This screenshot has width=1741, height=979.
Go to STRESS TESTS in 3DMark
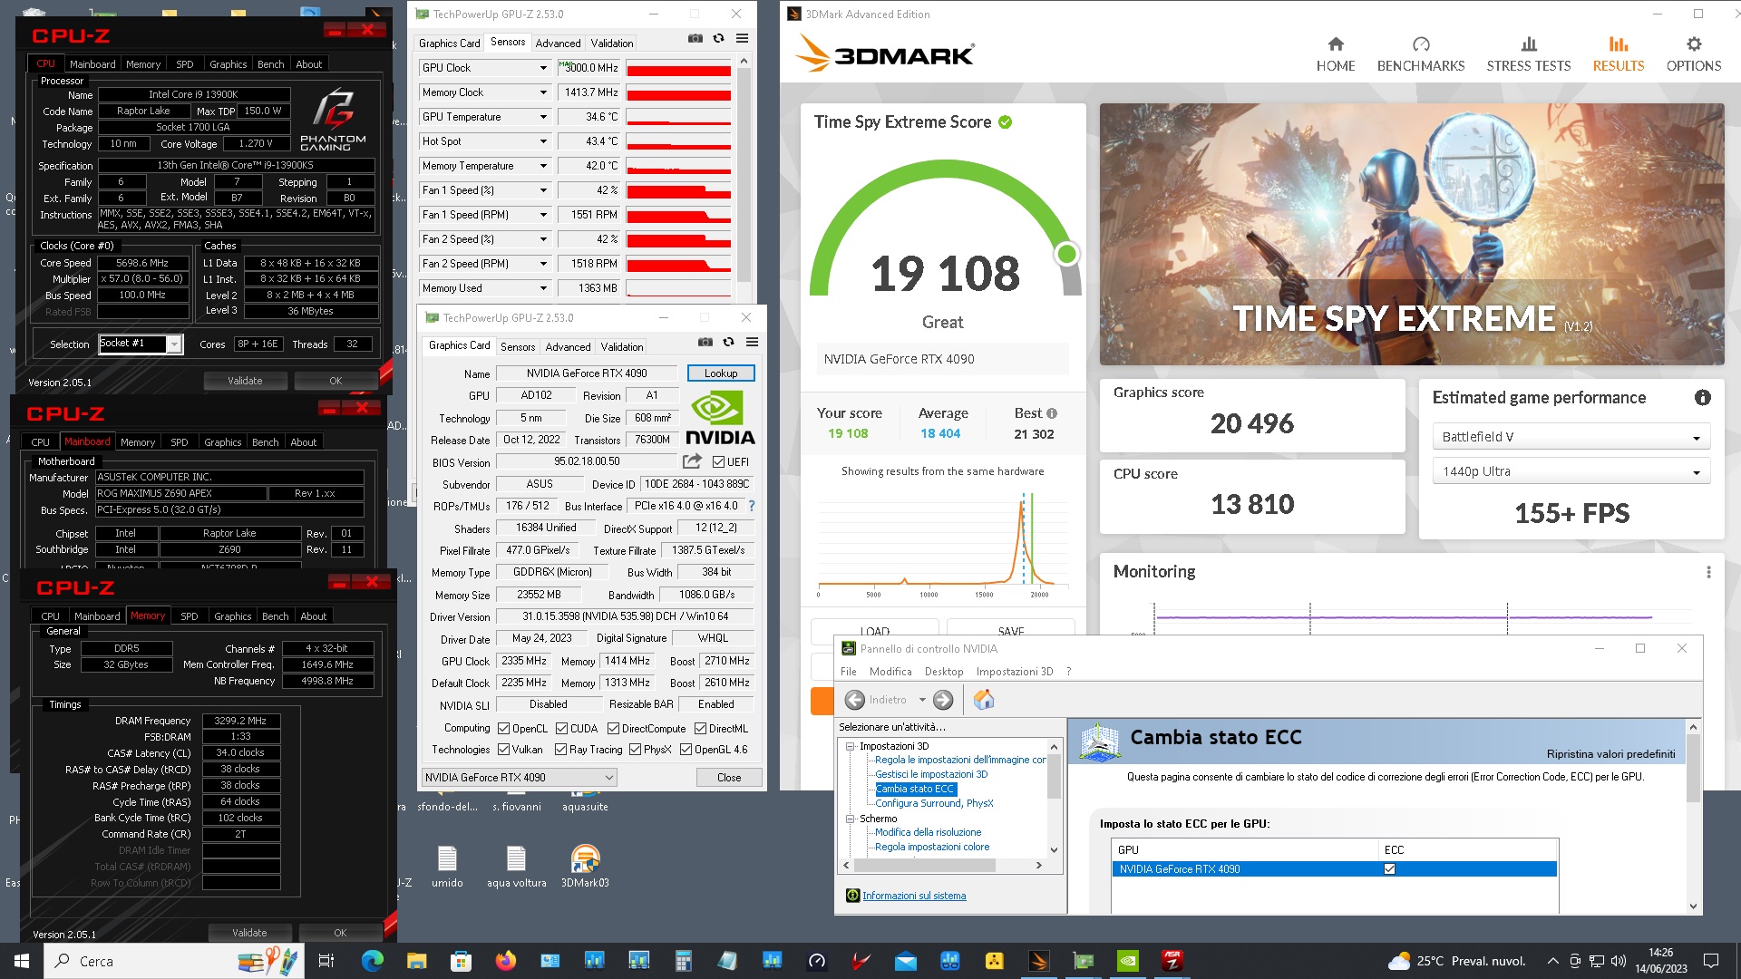1528,55
